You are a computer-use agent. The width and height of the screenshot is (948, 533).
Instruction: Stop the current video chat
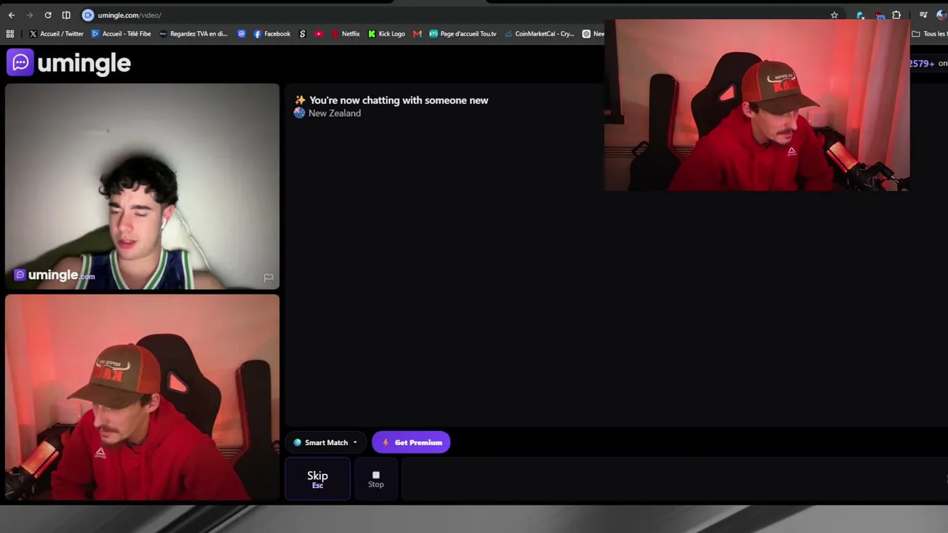click(x=376, y=479)
